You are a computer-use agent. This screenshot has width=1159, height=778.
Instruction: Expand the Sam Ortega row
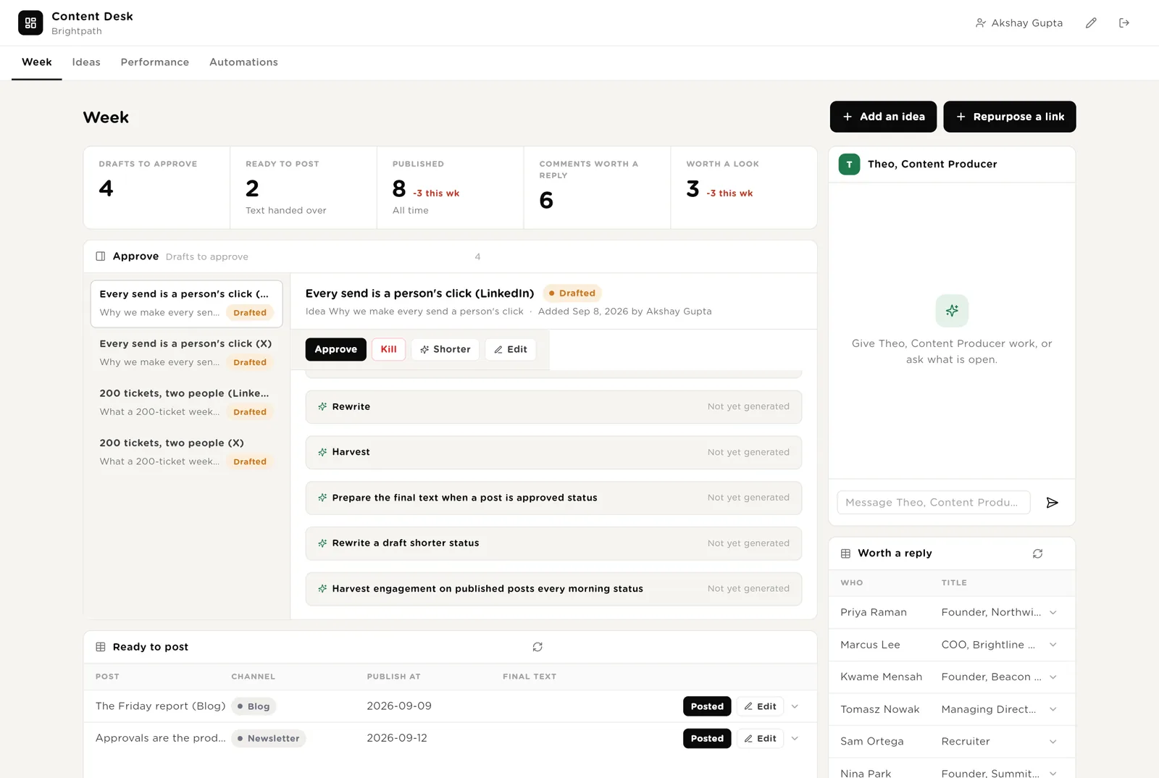pyautogui.click(x=1053, y=742)
